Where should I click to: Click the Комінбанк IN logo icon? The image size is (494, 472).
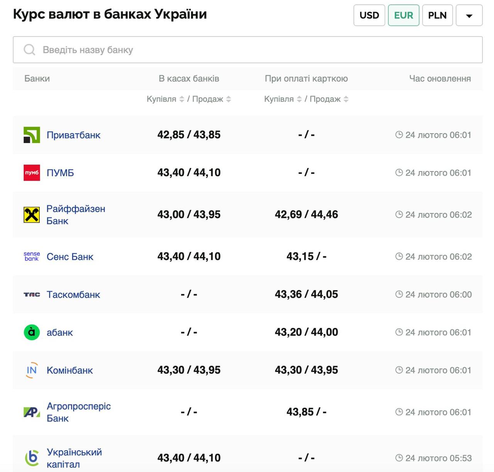32,370
